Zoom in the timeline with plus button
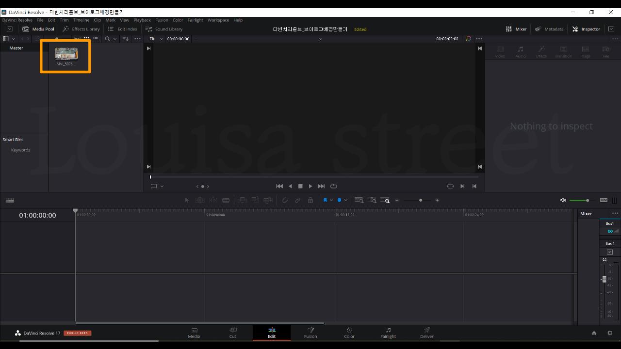Viewport: 621px width, 349px height. click(x=437, y=200)
